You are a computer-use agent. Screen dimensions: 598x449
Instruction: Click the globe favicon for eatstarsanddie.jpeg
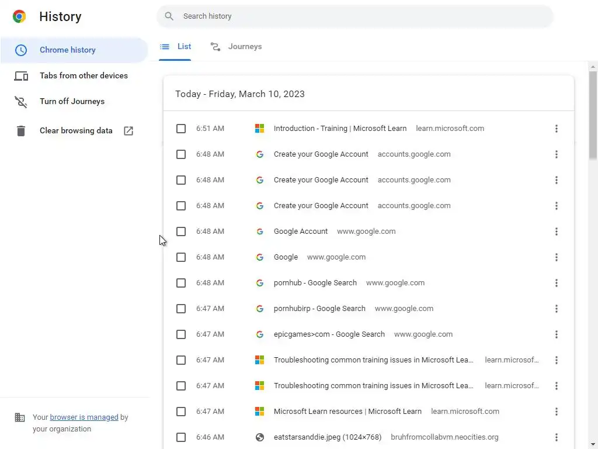(260, 437)
